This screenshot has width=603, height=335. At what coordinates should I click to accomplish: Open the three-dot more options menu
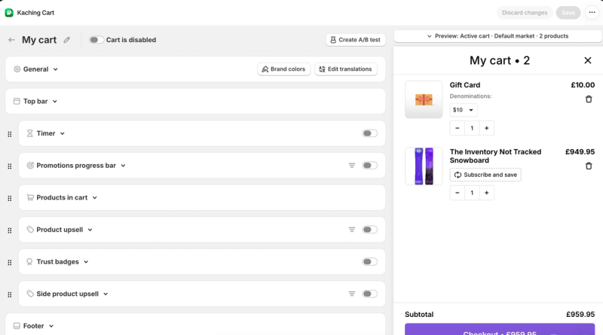(592, 12)
